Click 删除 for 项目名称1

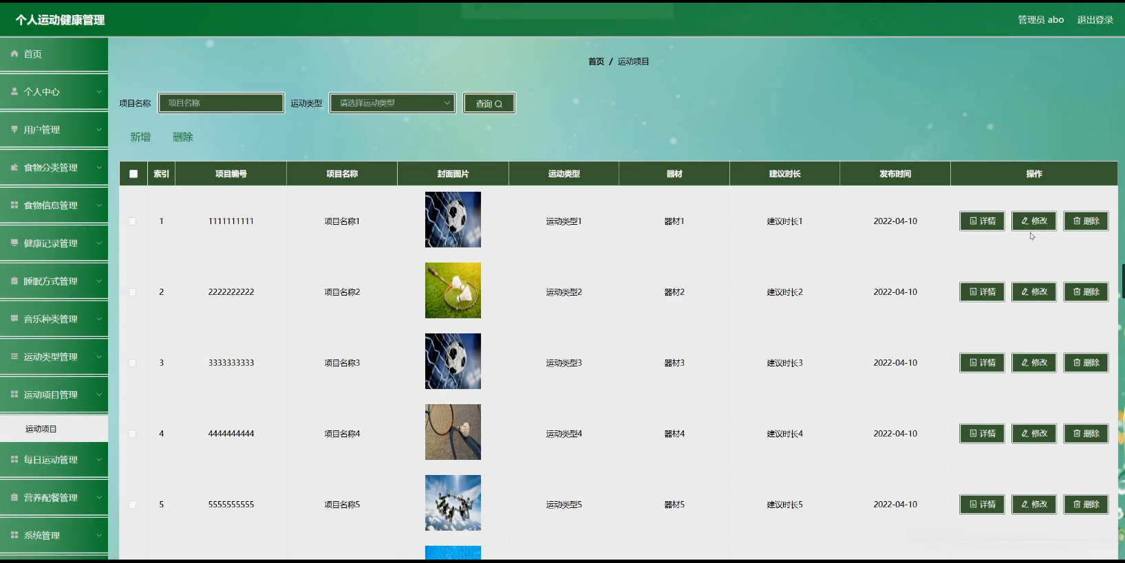(x=1086, y=221)
